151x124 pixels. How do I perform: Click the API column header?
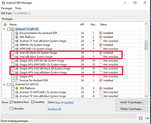tap(82, 24)
